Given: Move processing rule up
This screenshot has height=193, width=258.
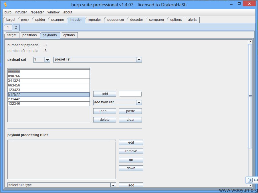Looking at the screenshot, I should [x=131, y=160].
